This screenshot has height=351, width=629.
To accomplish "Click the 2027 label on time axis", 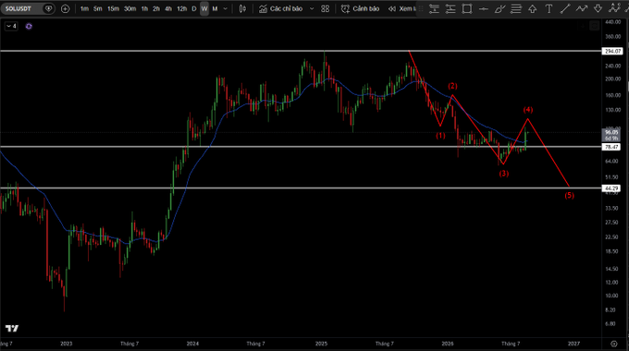I will (x=574, y=344).
